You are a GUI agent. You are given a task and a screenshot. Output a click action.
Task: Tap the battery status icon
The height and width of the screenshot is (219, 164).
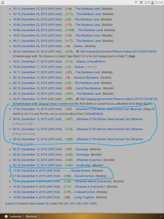pyautogui.click(x=152, y=3)
